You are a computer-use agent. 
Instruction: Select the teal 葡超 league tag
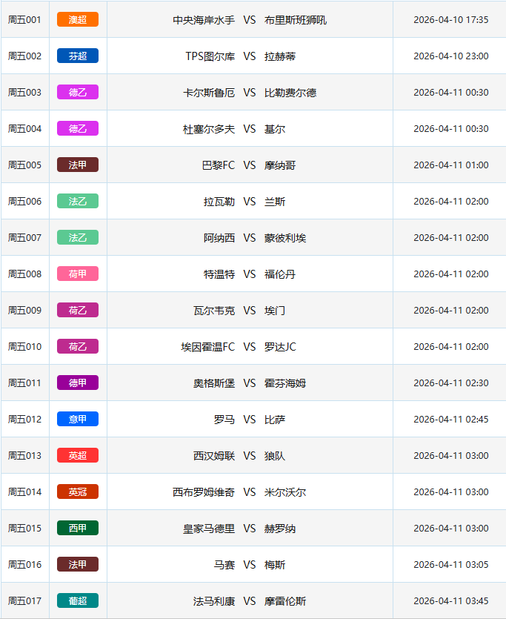[x=77, y=600]
